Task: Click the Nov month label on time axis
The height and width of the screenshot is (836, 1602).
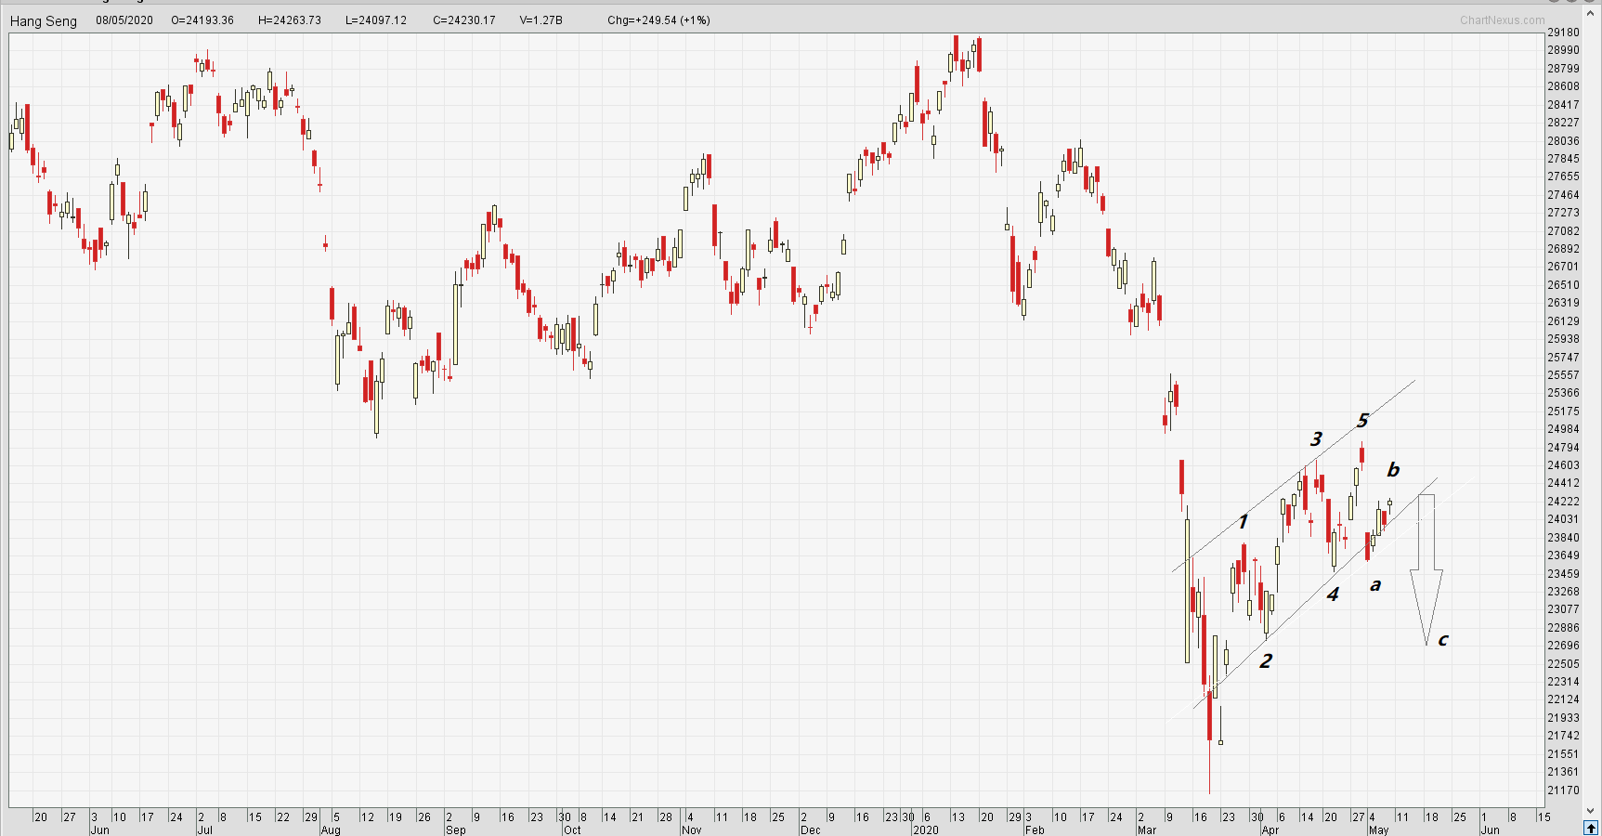Action: pyautogui.click(x=692, y=829)
